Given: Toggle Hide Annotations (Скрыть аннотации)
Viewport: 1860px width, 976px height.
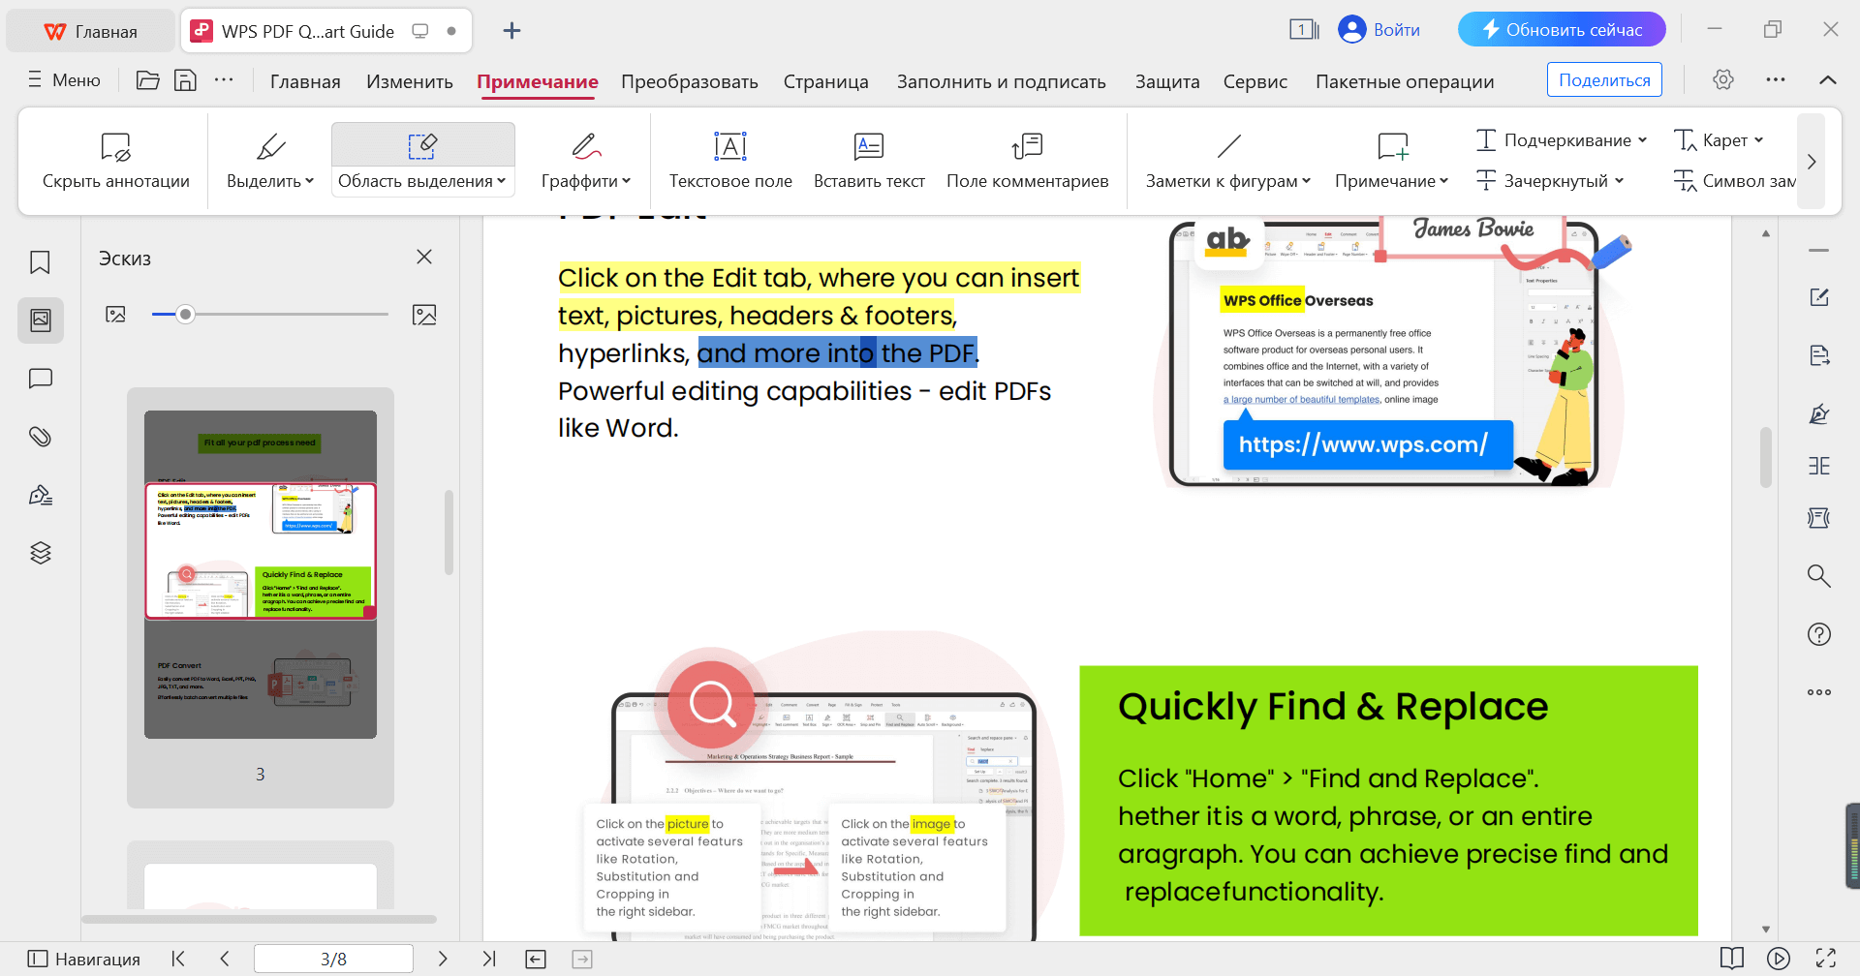Looking at the screenshot, I should pos(115,161).
